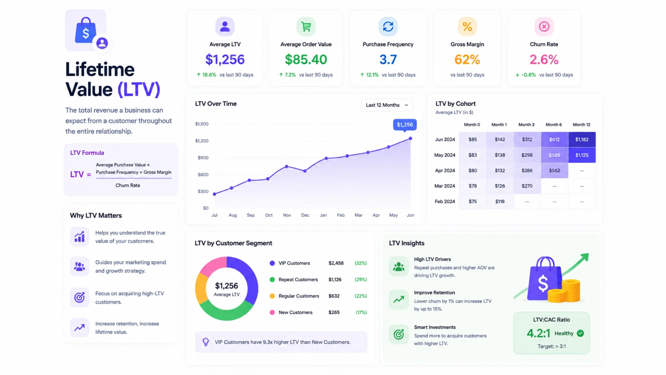The width and height of the screenshot is (666, 375).
Task: Click the green Healthy checkmark badge
Action: (580, 333)
